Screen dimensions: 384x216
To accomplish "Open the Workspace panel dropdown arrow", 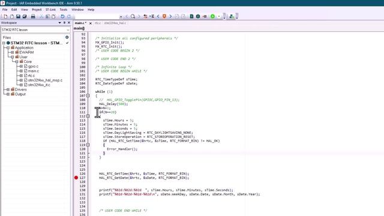I will click(59, 23).
